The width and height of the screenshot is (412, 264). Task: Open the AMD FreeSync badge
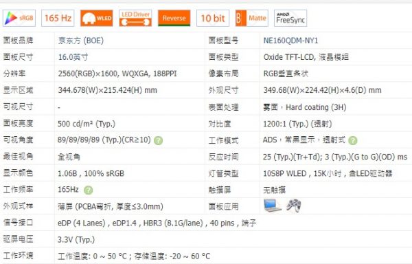(x=290, y=18)
